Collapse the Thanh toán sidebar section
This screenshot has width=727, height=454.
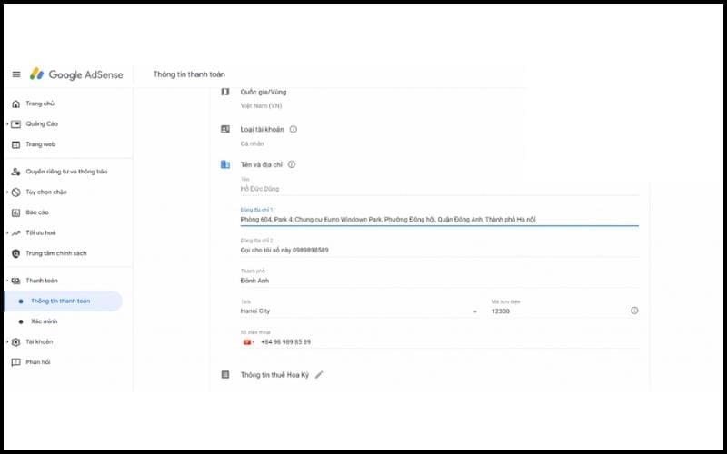coord(7,281)
